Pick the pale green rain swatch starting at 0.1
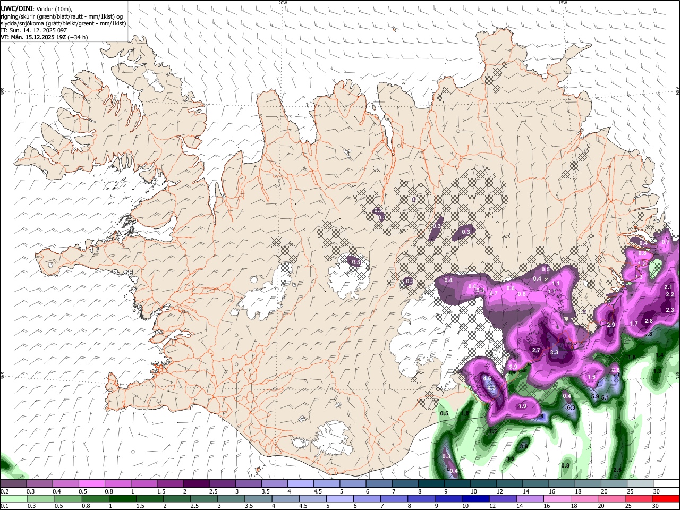The width and height of the screenshot is (680, 510). 14,498
